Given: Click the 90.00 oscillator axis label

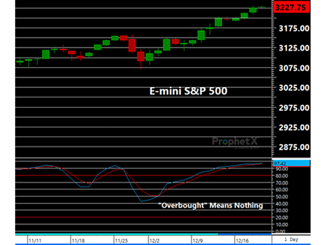Looking at the screenshot, I should (x=282, y=169).
